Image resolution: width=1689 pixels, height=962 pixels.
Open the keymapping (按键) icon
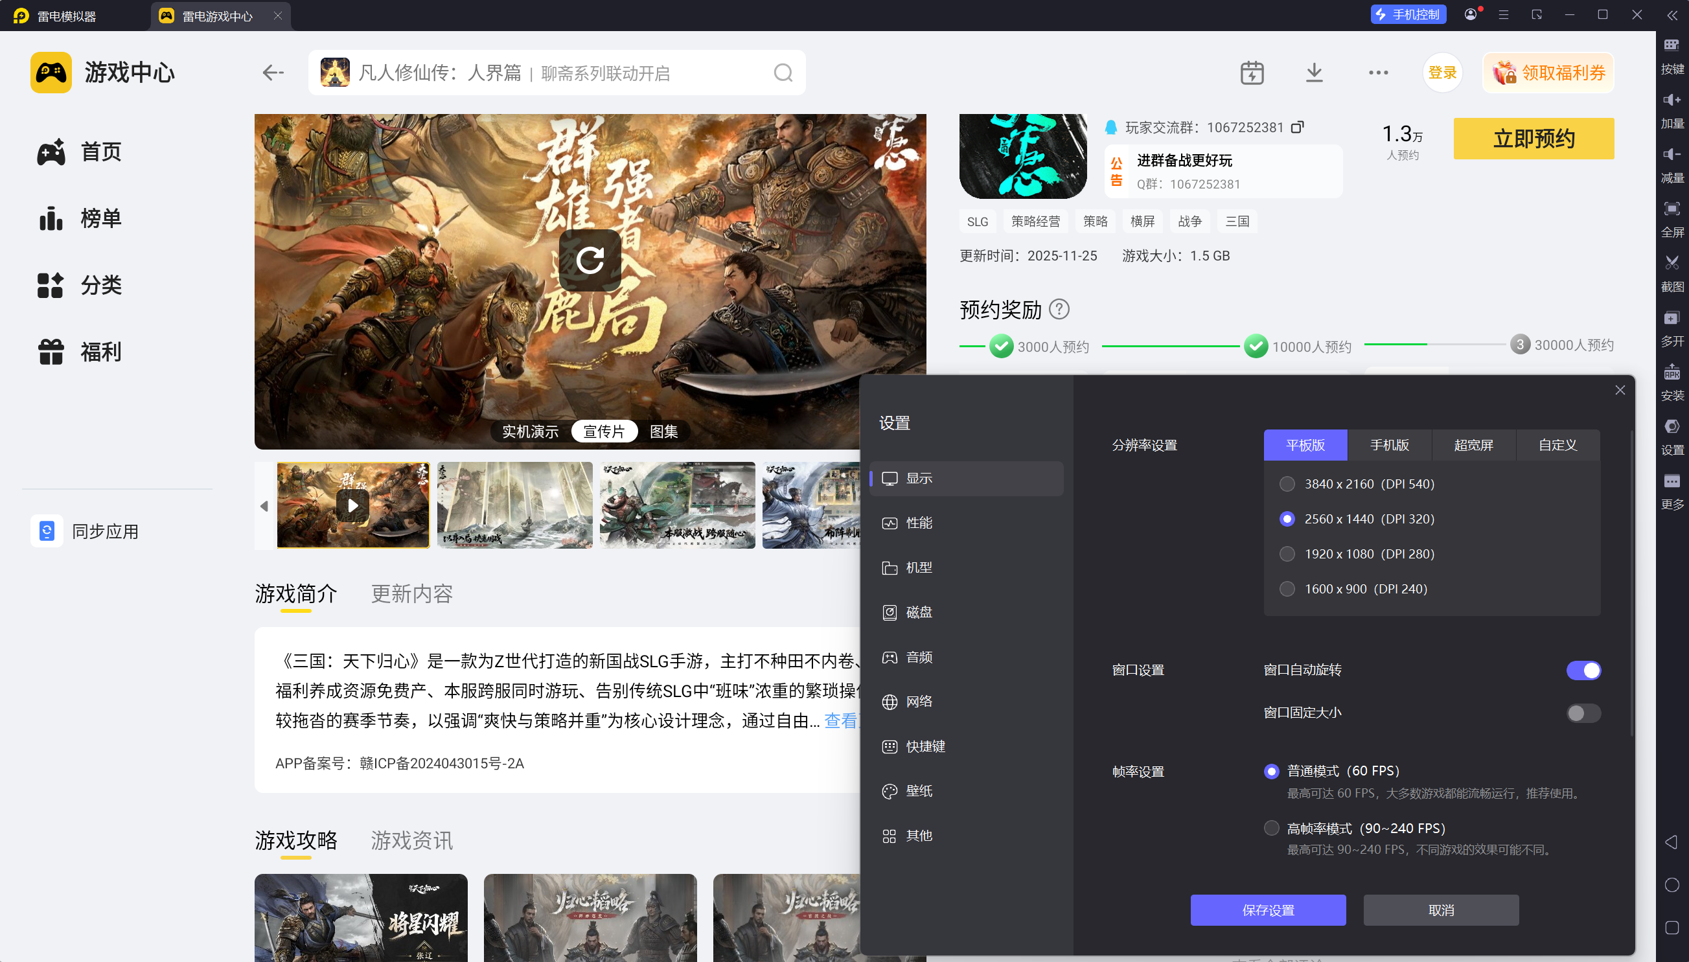(1671, 45)
